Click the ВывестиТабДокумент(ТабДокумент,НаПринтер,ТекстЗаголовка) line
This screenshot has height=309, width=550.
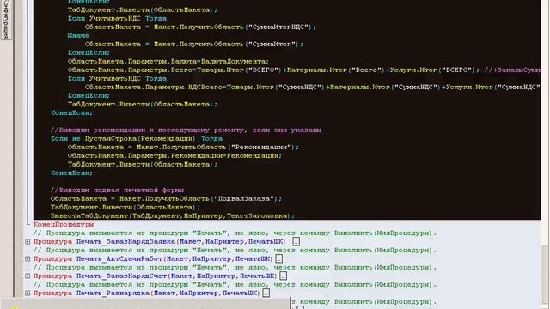coord(173,215)
